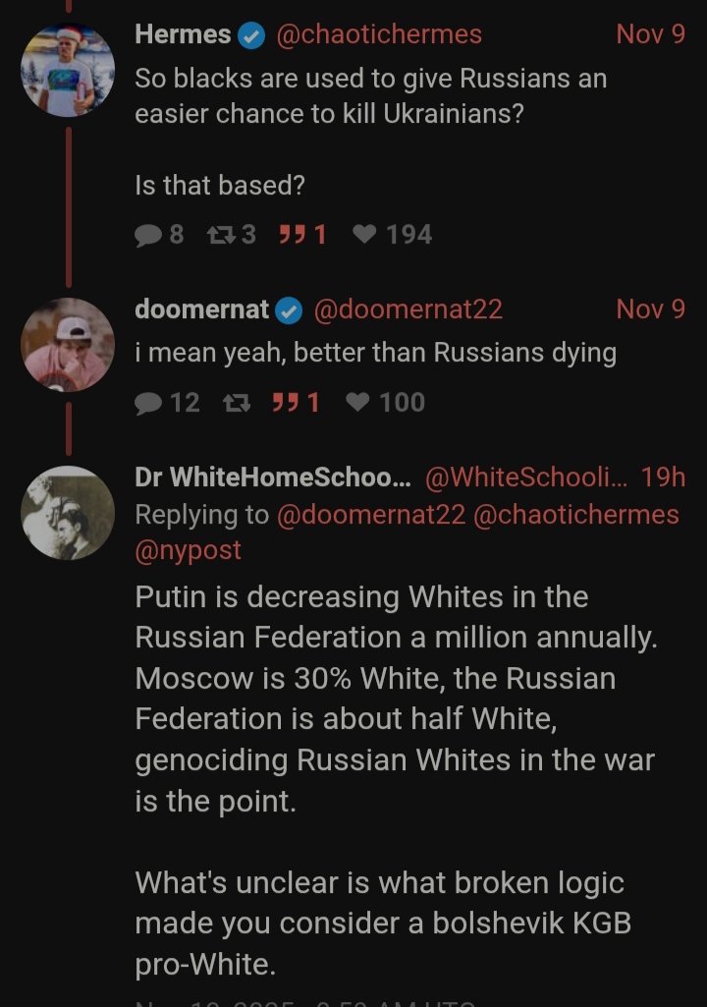Open the doomernat profile avatar
707x1007 pixels.
tap(68, 345)
